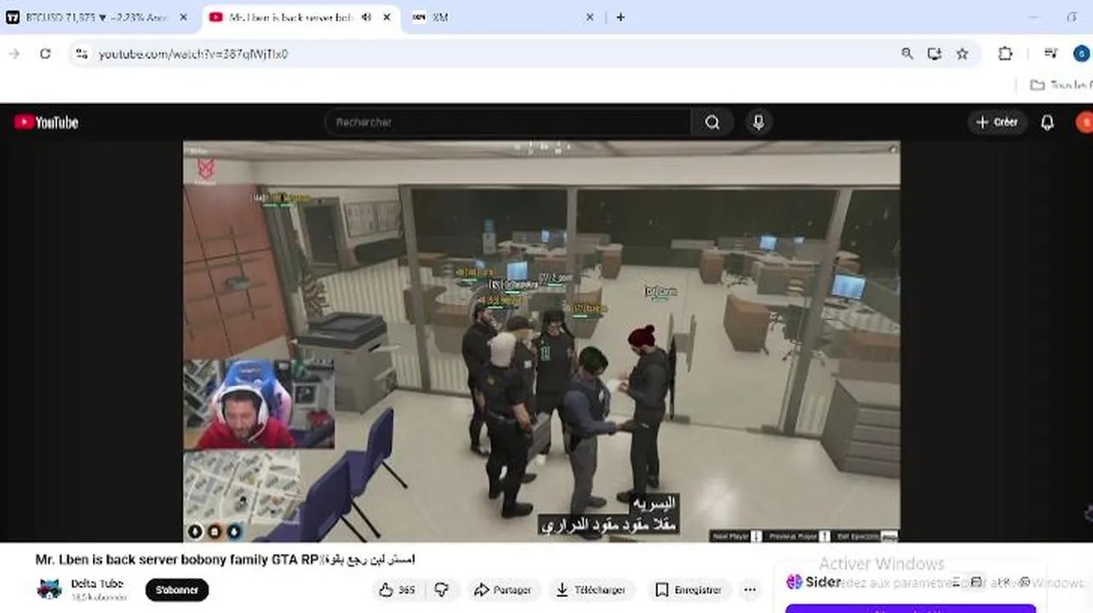Open the Créer menu
Image resolution: width=1093 pixels, height=613 pixels.
click(x=997, y=123)
